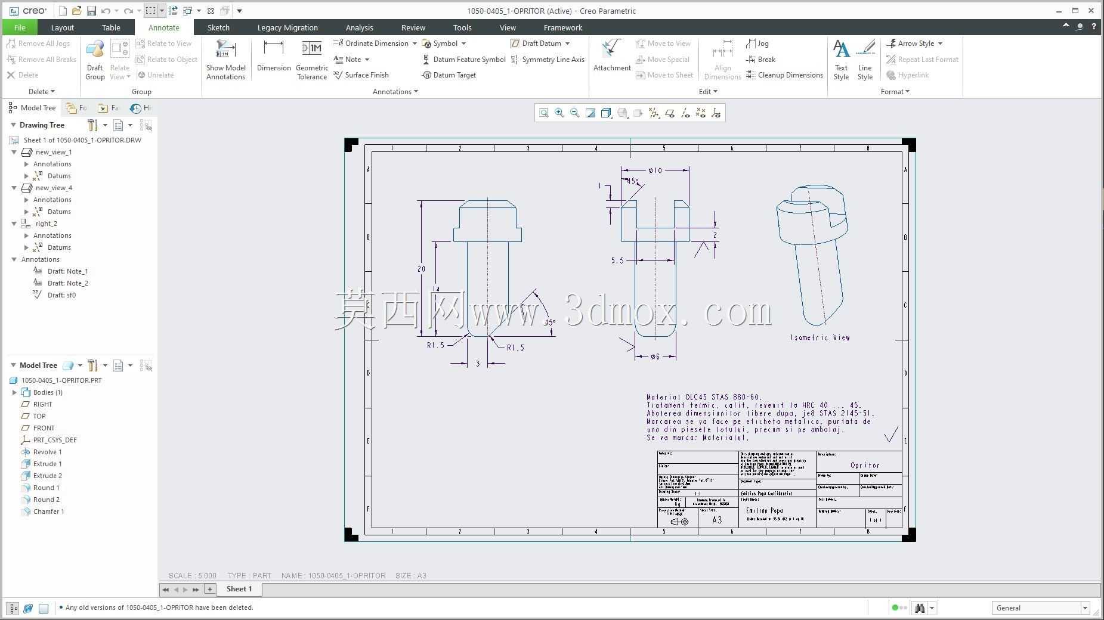Toggle point display eye icon

[701, 113]
